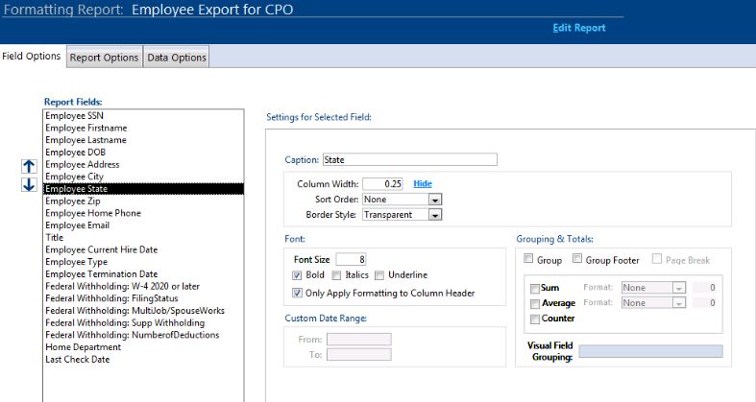The image size is (756, 402).
Task: Open the Sum Format dropdown
Action: click(679, 288)
